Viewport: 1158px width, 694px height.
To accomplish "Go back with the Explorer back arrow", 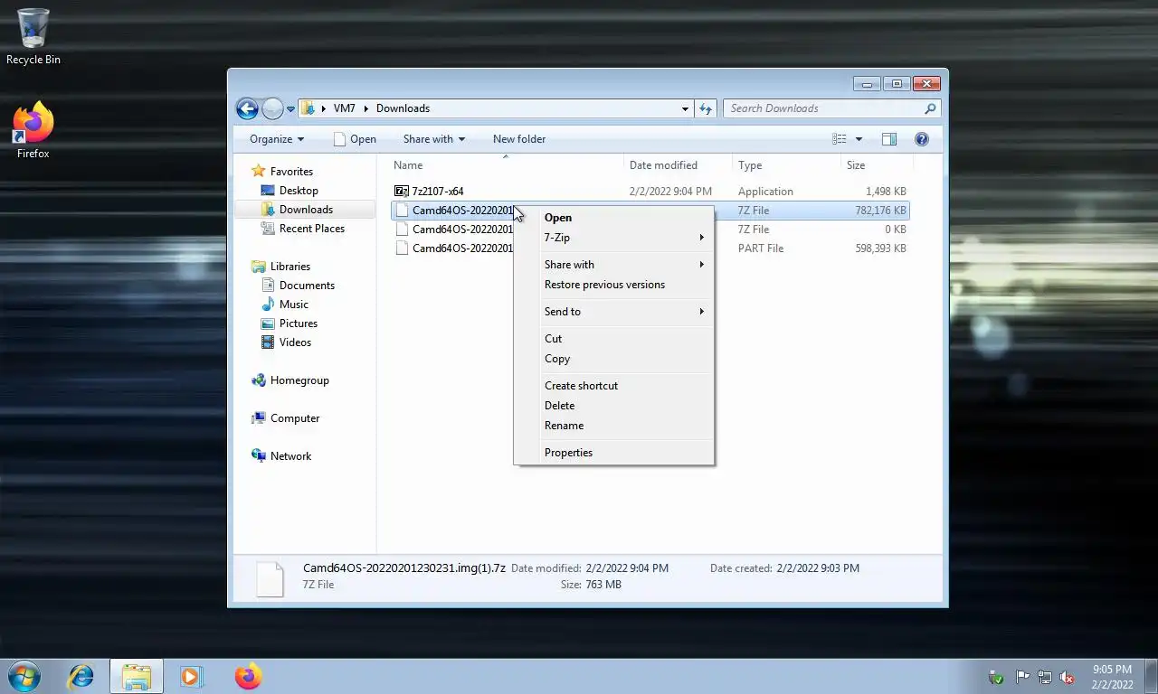I will (x=247, y=108).
